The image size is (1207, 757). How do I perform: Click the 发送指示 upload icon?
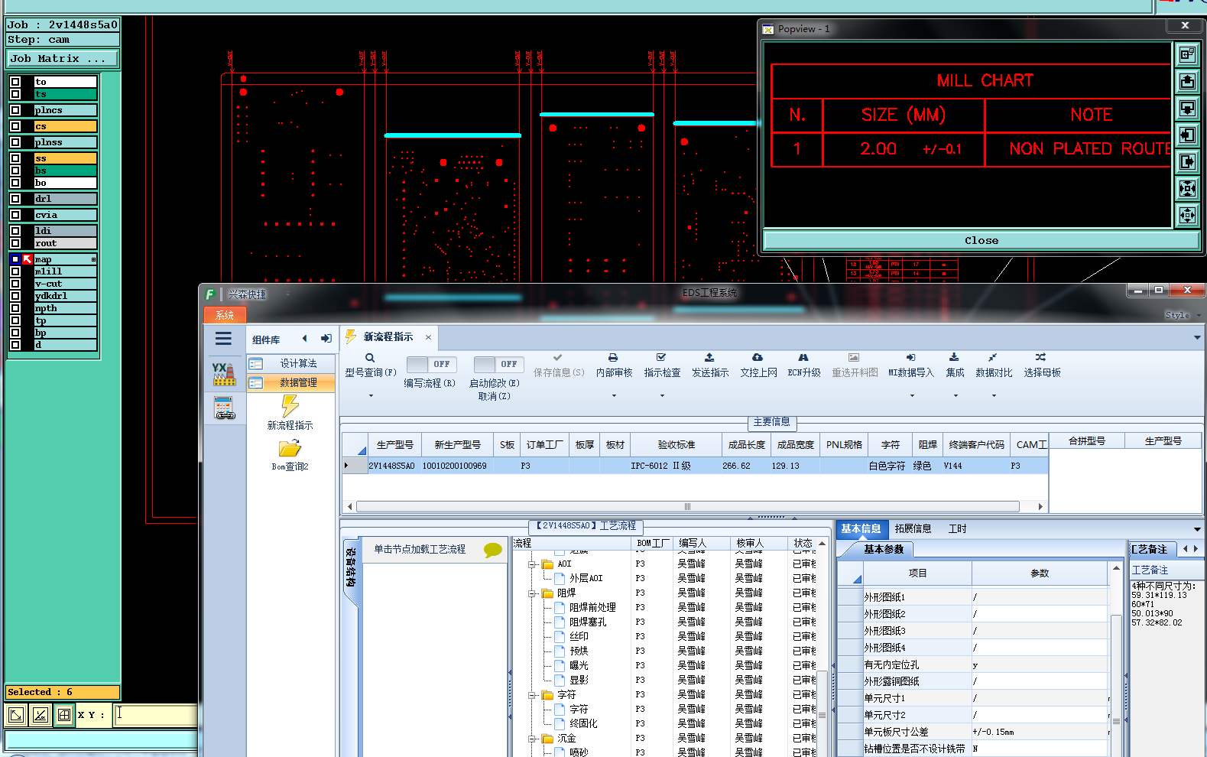(x=709, y=358)
